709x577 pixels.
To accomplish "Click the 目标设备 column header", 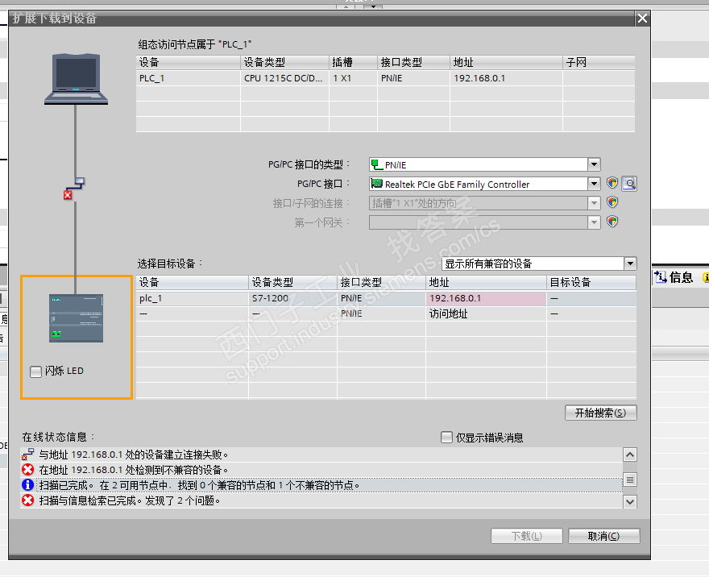I will point(591,283).
